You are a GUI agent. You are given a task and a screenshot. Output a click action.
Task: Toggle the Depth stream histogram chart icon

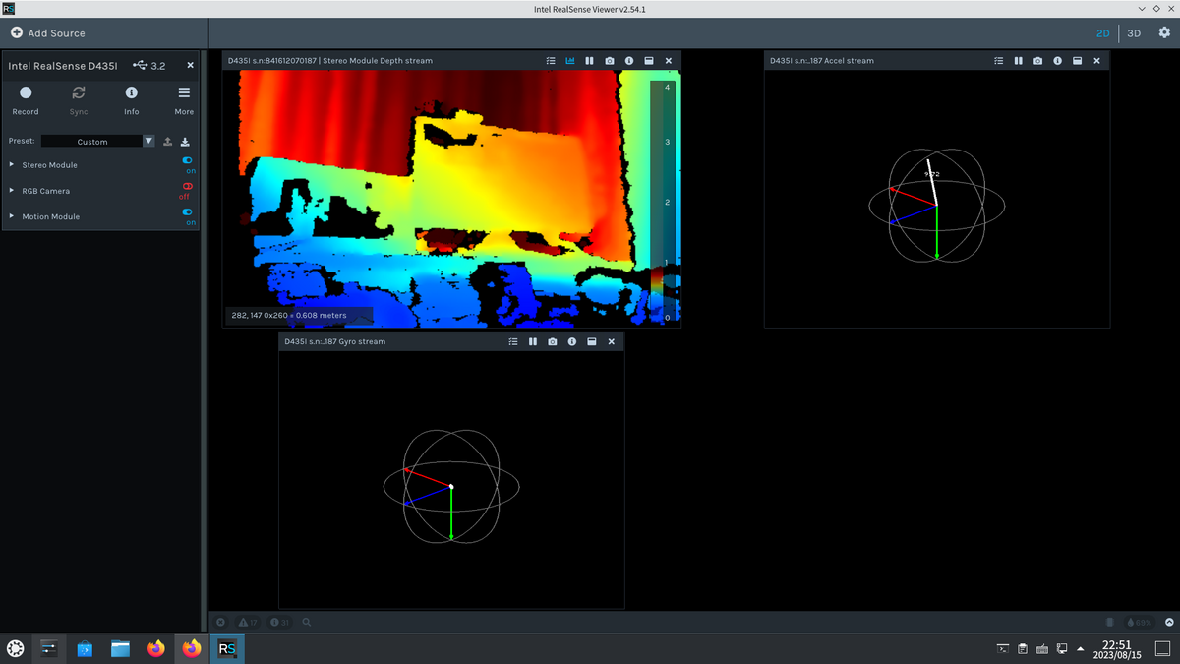pyautogui.click(x=570, y=61)
